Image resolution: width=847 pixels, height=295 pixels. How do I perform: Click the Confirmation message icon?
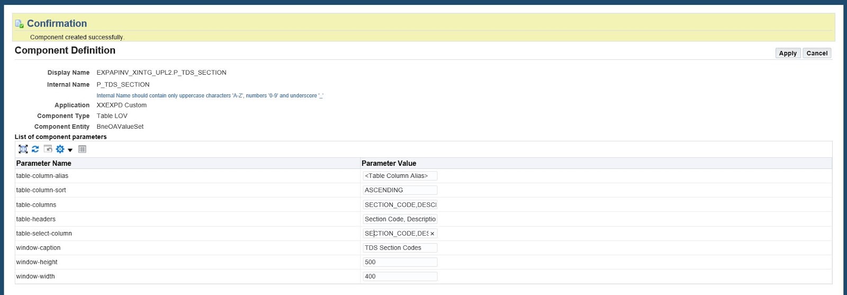point(20,24)
